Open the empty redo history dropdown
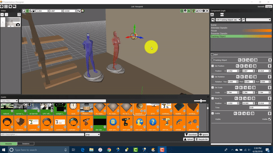 point(258,20)
